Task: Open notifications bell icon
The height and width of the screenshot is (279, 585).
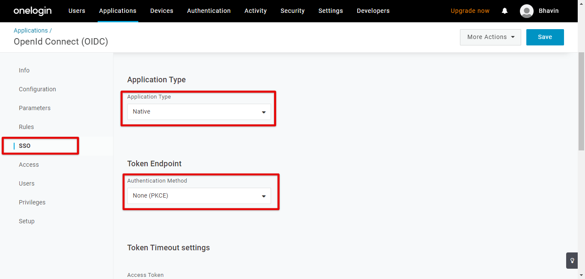Action: coord(504,11)
